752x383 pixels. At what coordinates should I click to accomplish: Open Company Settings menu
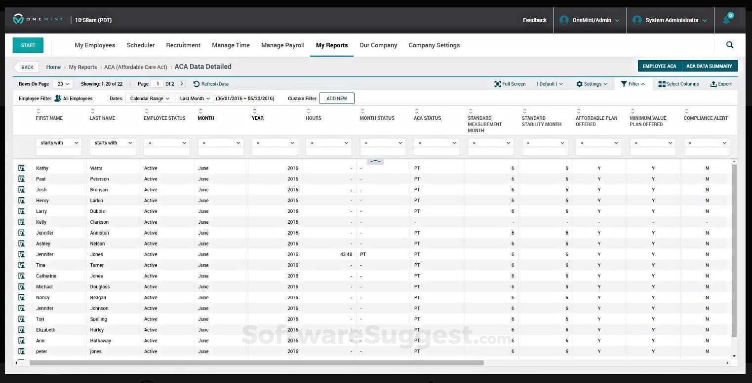tap(434, 45)
